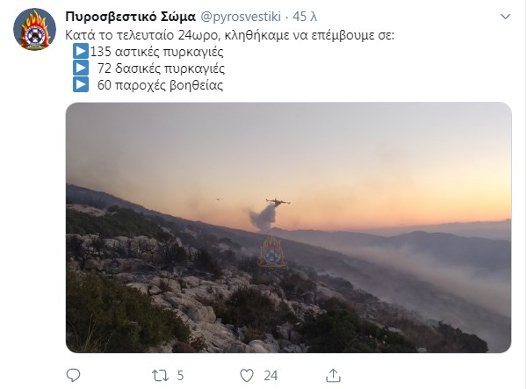Retweet using the retweet arrows icon
The image size is (527, 389).
tap(161, 376)
